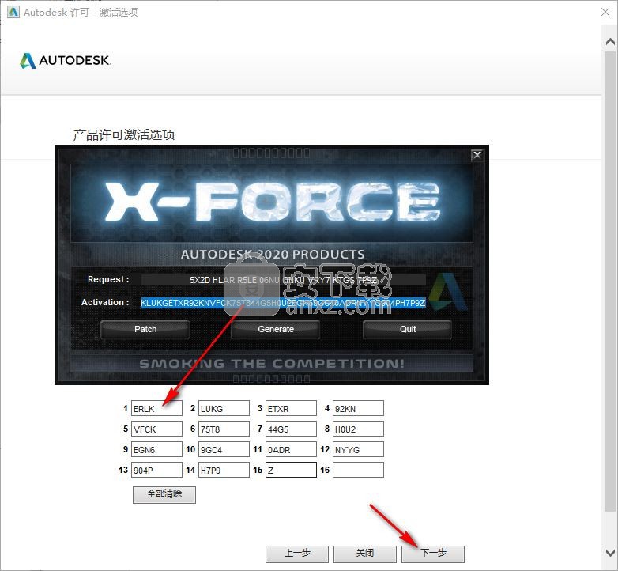
Task: Go back with the 上一步 button
Action: (297, 554)
